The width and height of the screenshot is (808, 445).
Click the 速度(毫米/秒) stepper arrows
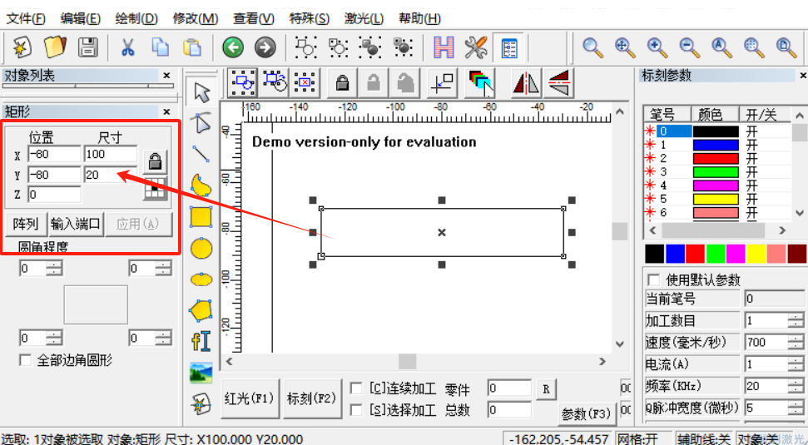click(x=796, y=342)
